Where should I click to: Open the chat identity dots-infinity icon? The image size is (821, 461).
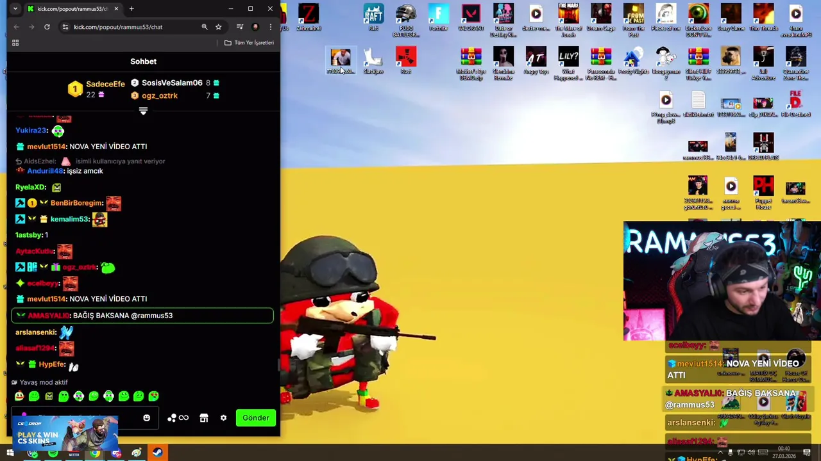[x=178, y=418]
